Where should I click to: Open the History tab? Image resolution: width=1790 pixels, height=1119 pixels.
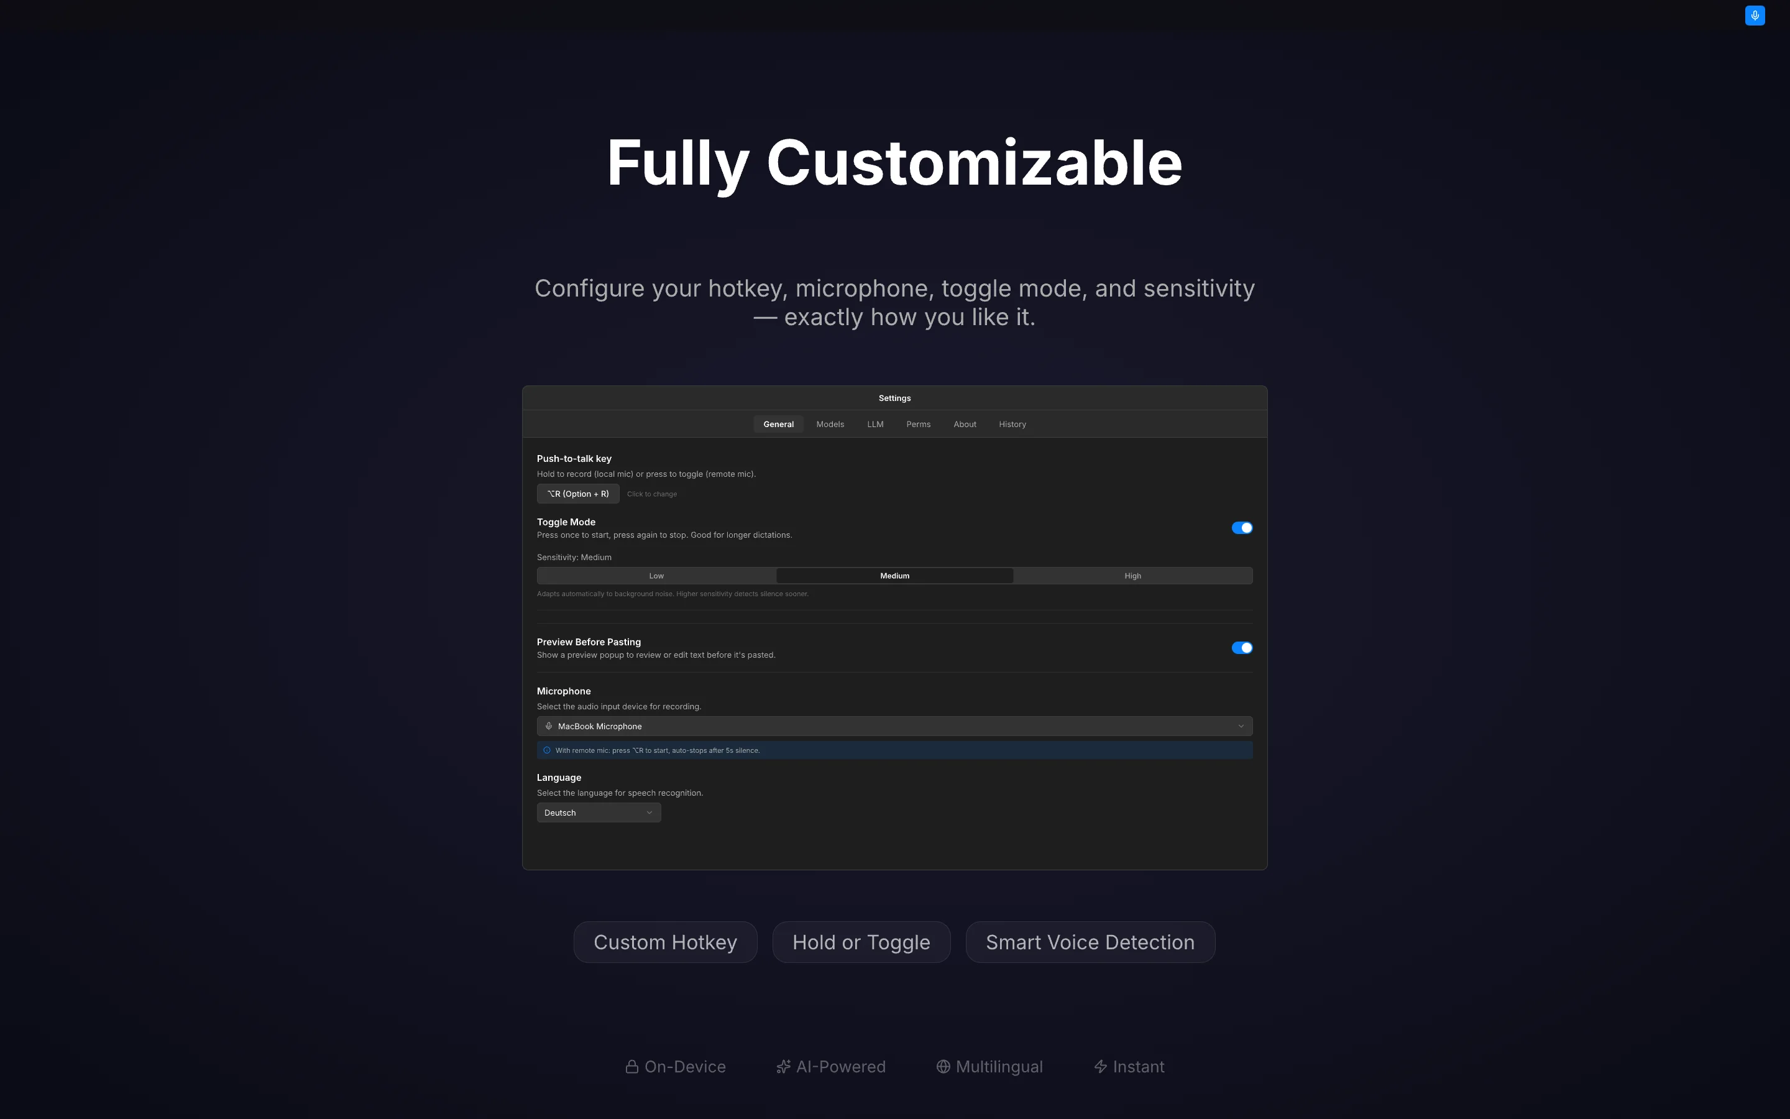(x=1012, y=424)
